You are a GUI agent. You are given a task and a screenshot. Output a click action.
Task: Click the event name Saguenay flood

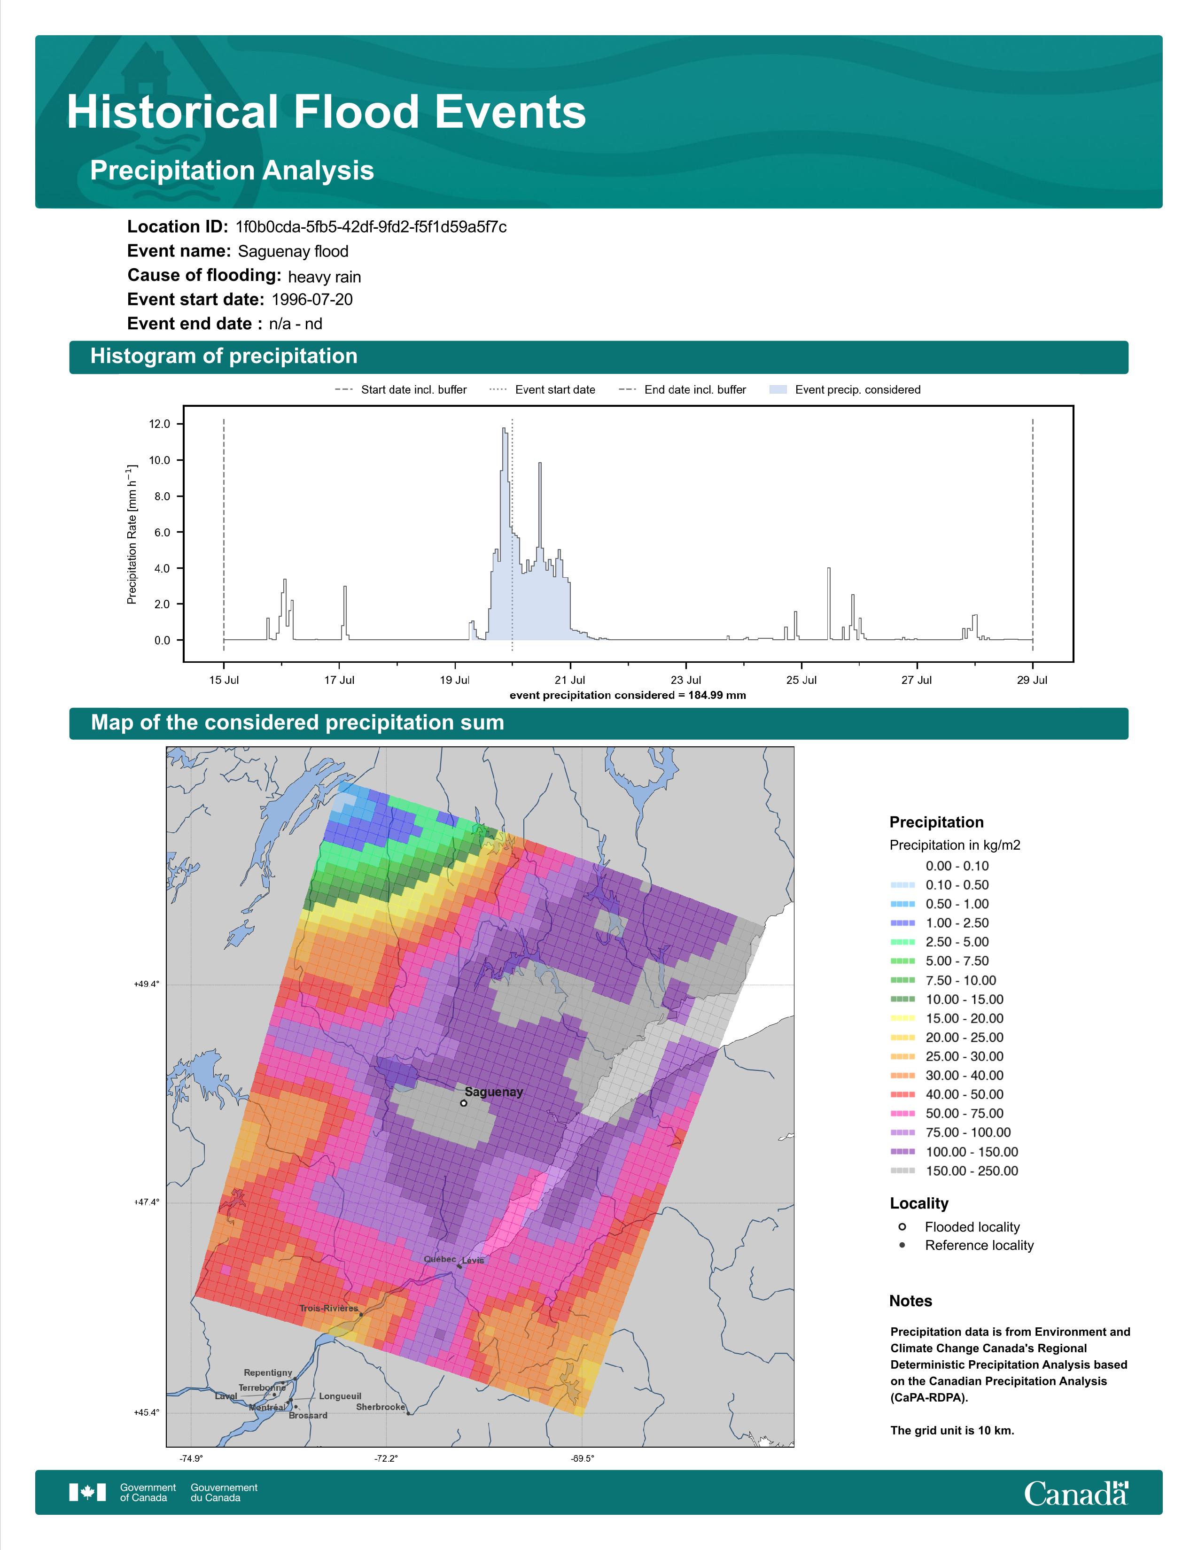(x=293, y=251)
